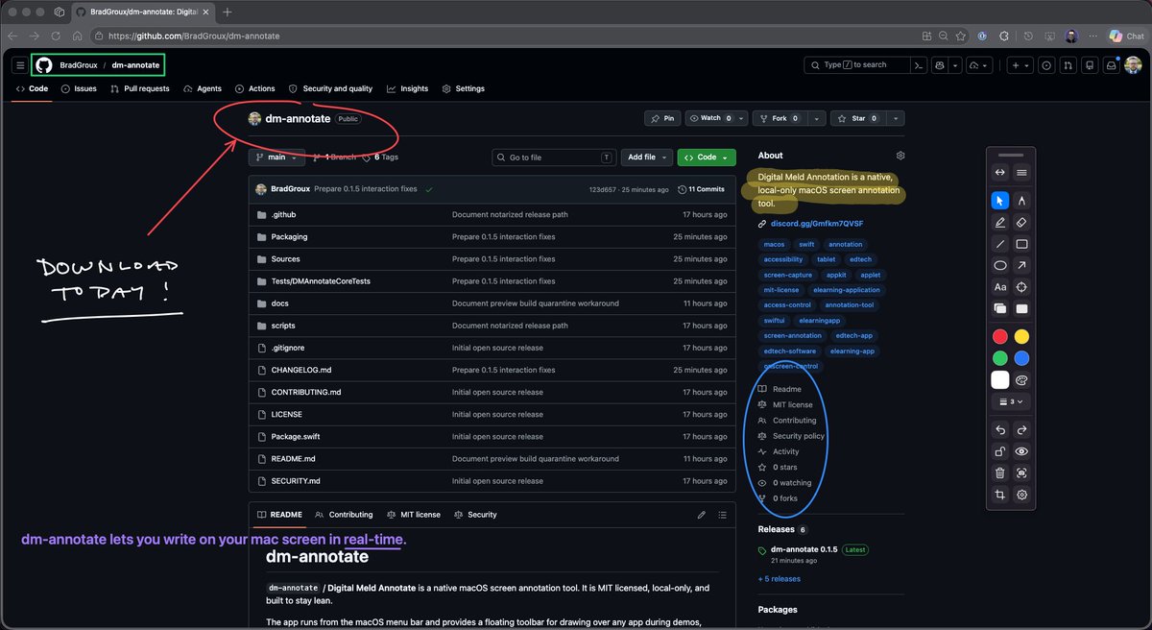Click the screen capture icon in annotation toolbar

click(1022, 472)
